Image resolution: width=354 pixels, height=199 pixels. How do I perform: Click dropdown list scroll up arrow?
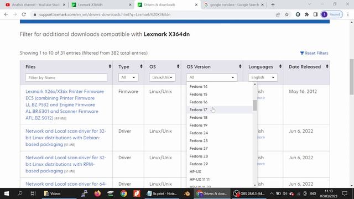[x=254, y=84]
